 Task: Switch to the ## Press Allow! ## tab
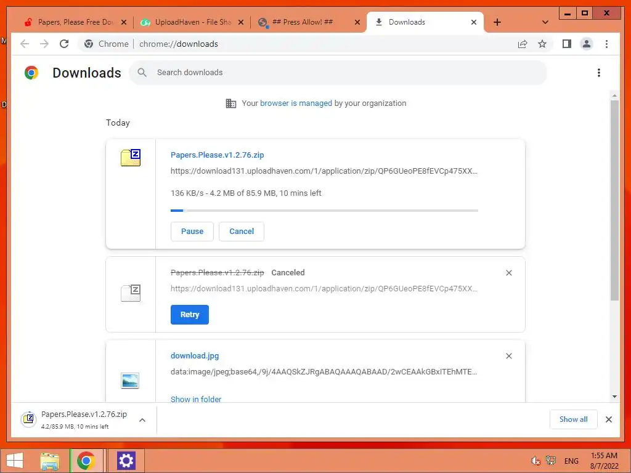point(309,22)
